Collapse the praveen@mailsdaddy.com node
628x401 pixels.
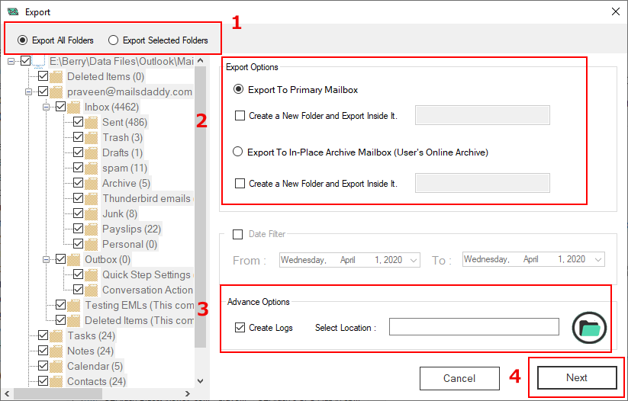click(x=28, y=91)
